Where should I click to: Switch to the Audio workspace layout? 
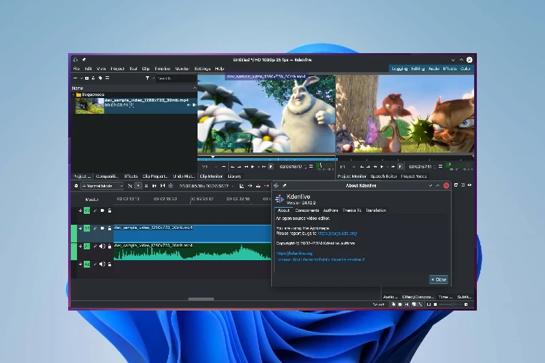[434, 69]
